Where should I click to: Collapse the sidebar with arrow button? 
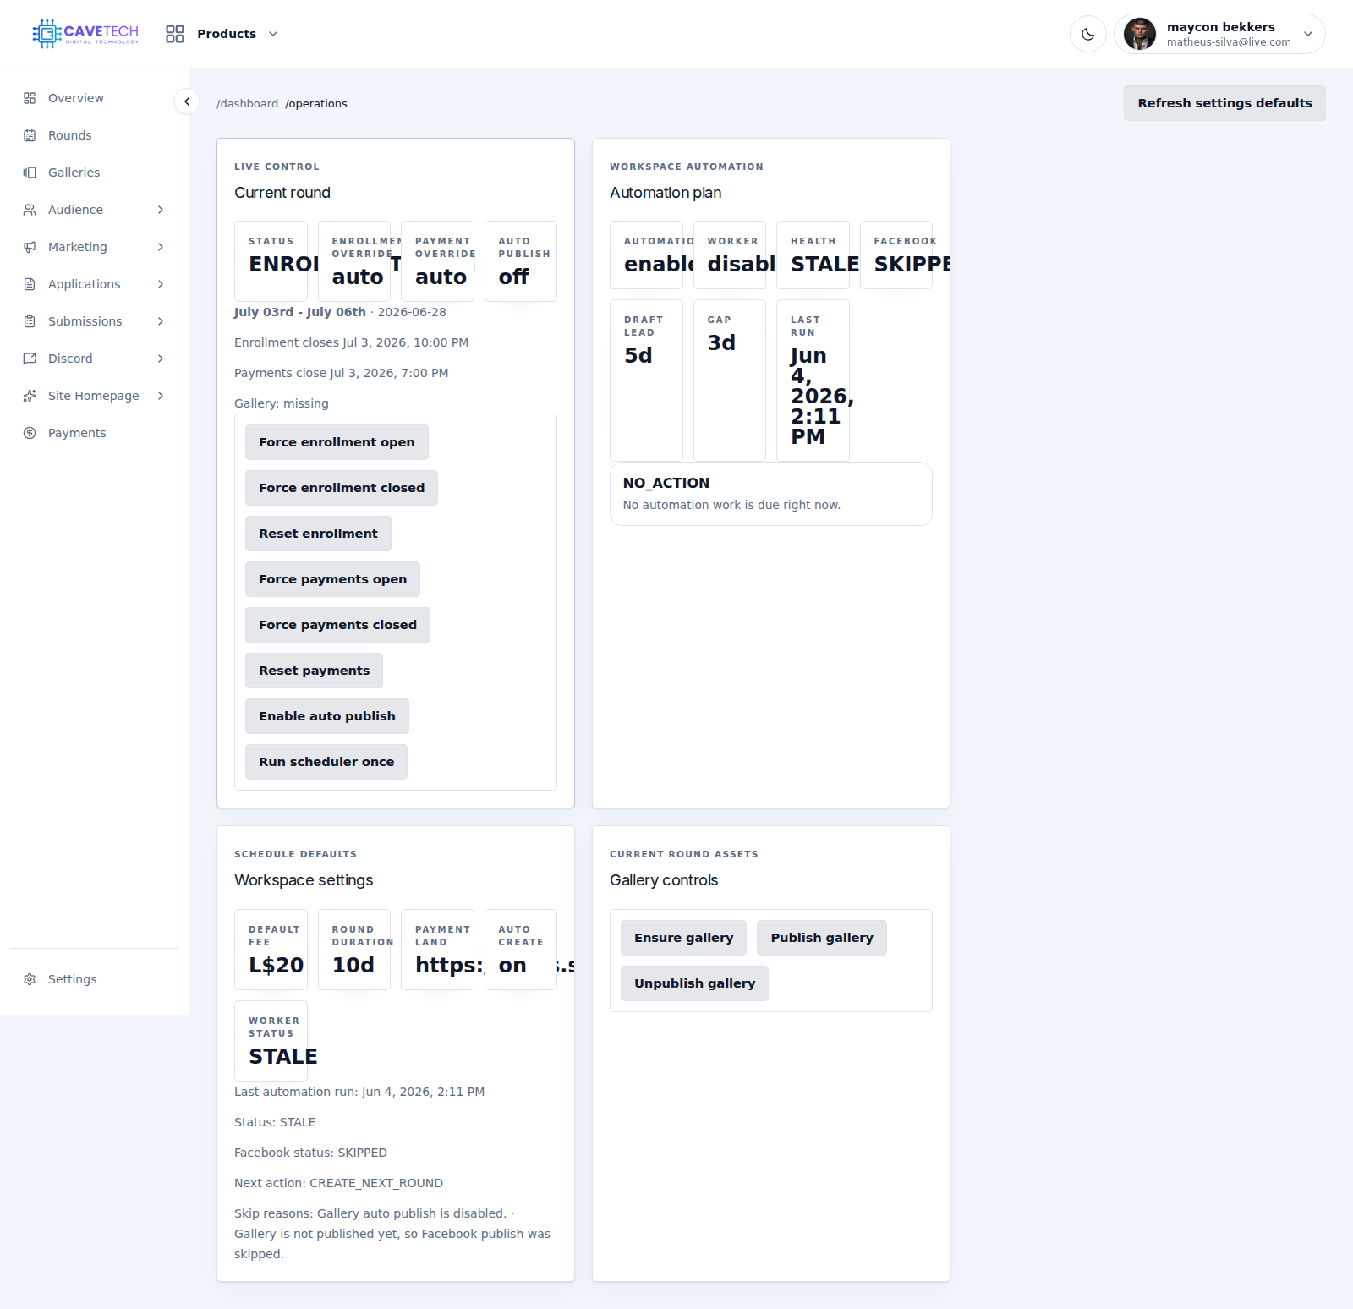click(x=187, y=101)
